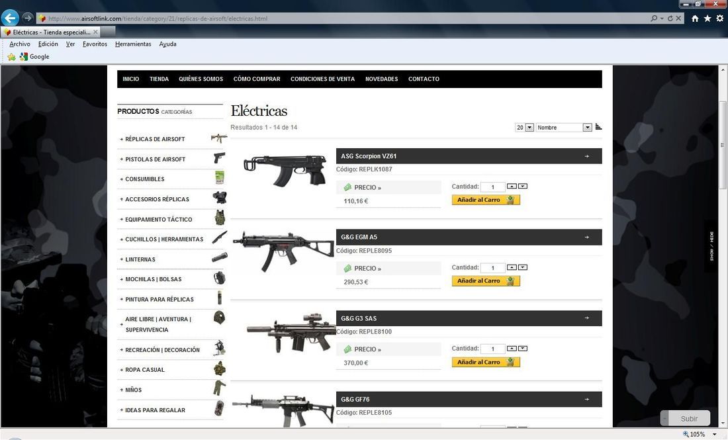Open the Archivo menu

point(20,44)
